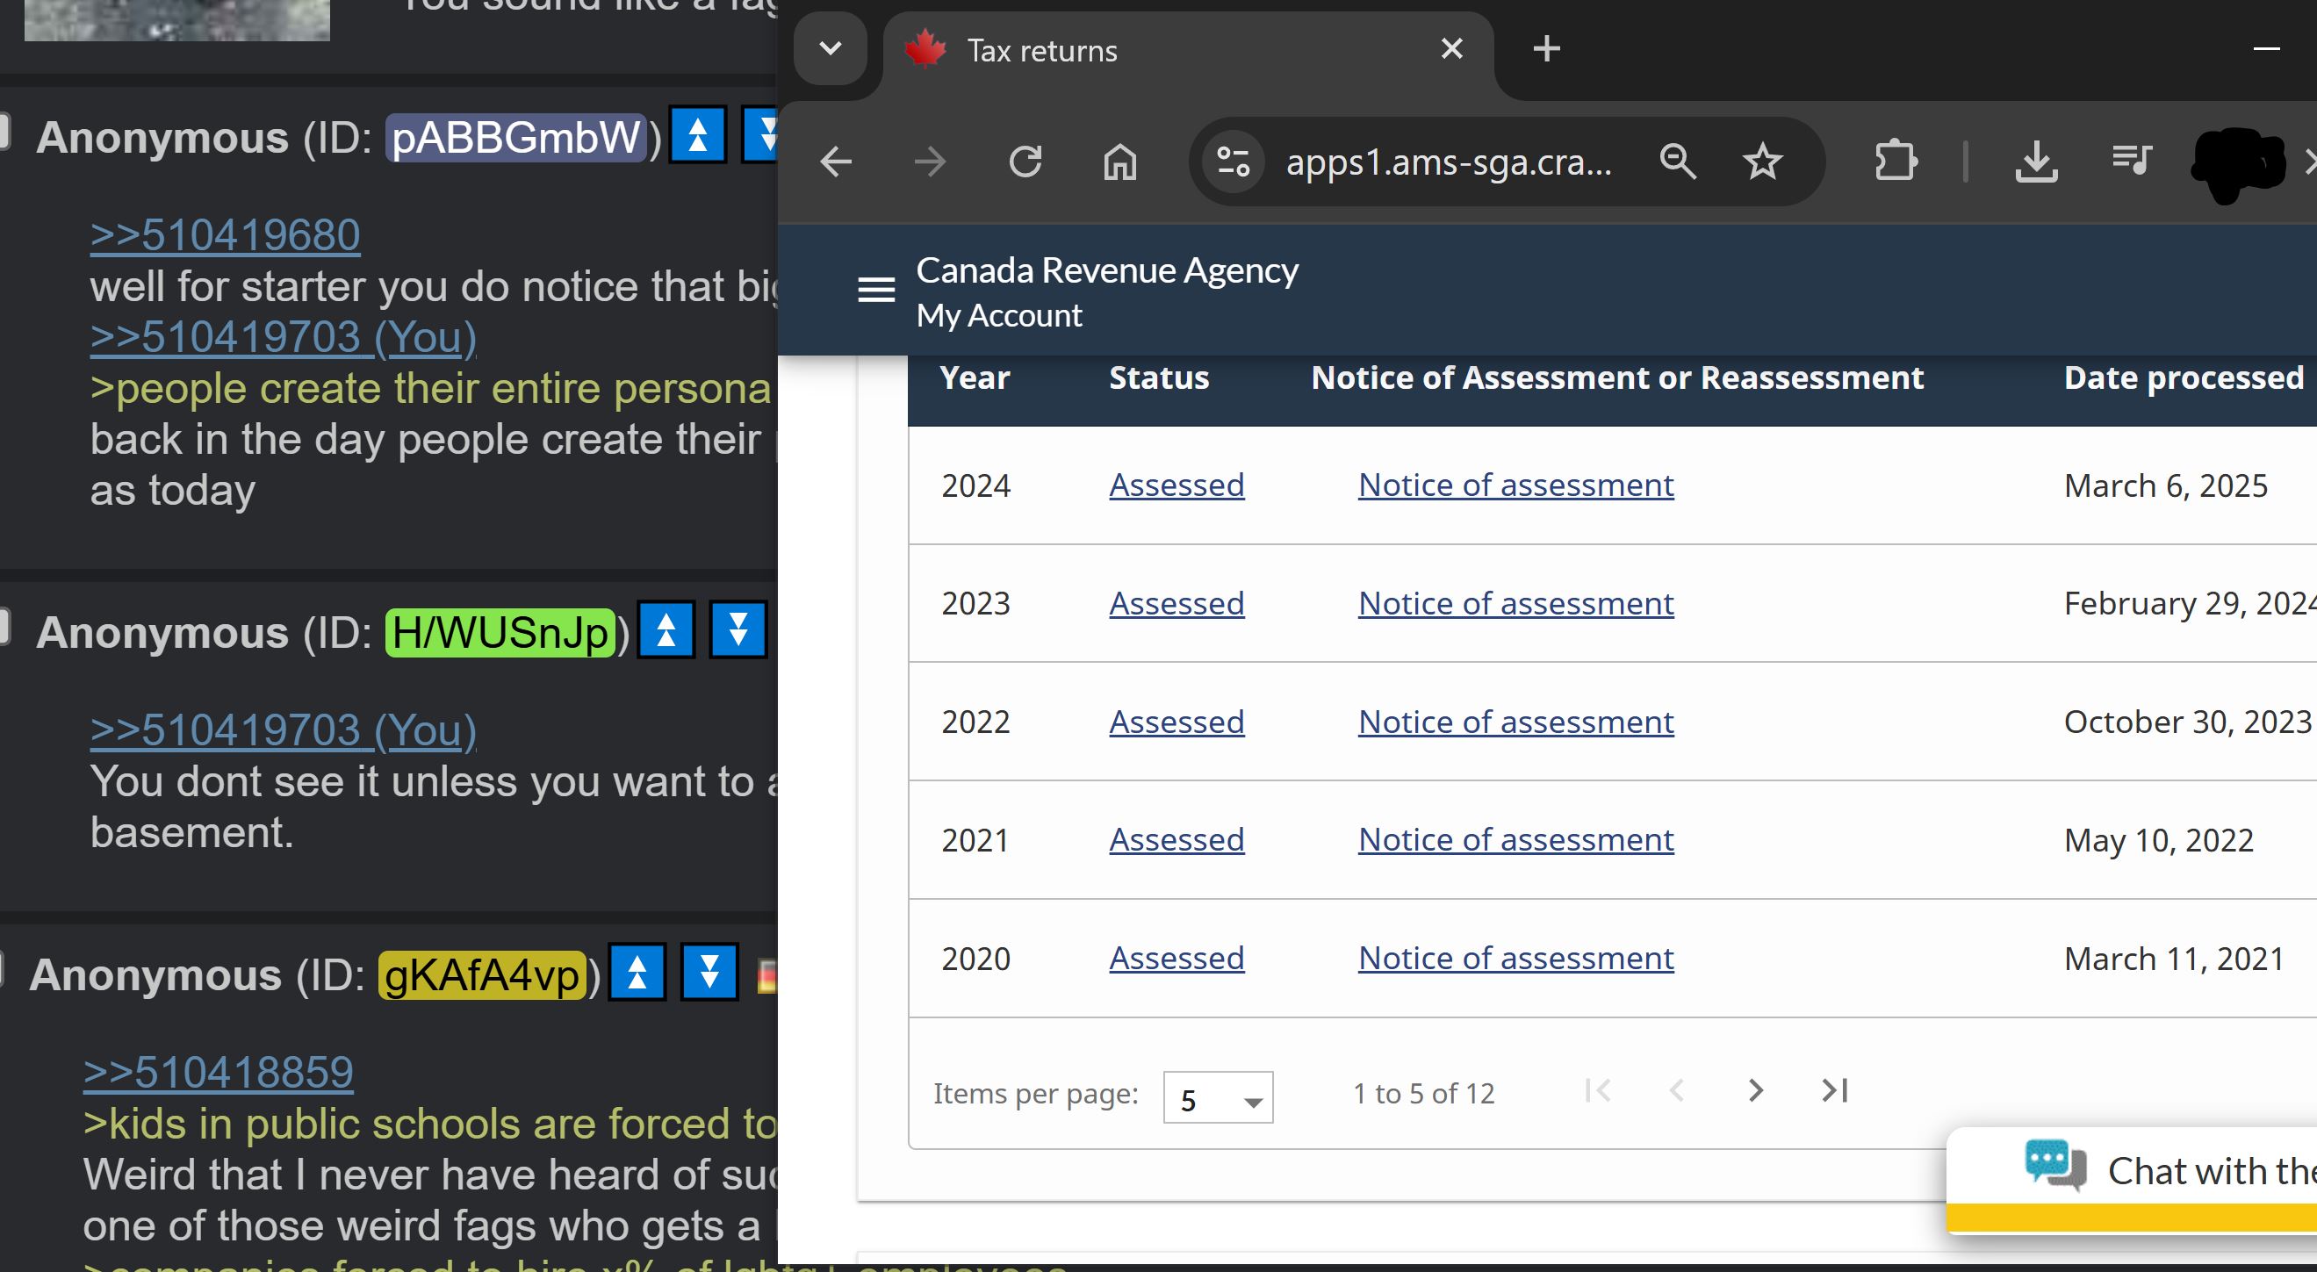Open 2021 Notice of assessment
Screen dimensions: 2317x1272
[x=1515, y=839]
